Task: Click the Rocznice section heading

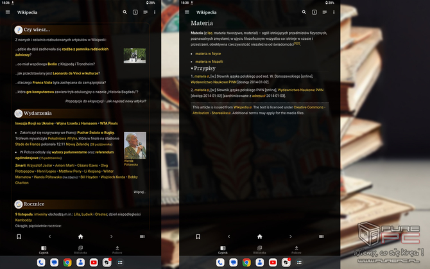Action: [34, 204]
